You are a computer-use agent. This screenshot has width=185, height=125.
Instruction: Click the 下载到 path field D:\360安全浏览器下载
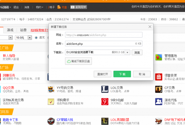point(97,52)
